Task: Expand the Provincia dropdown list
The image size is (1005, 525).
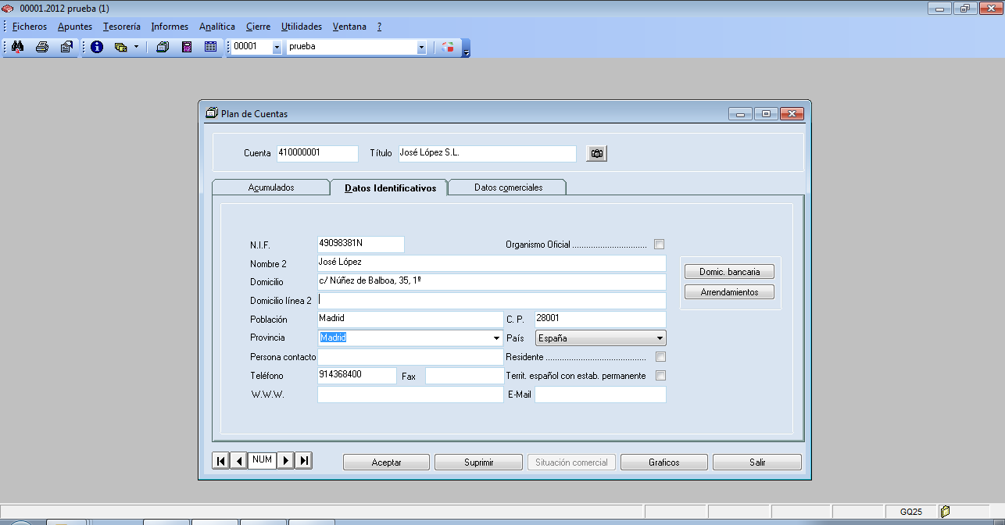Action: pos(497,338)
